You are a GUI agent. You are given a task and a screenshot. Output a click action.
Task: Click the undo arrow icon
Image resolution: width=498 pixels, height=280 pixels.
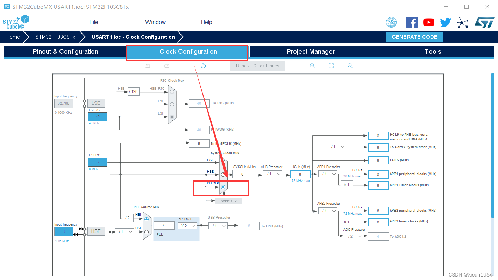tap(148, 66)
